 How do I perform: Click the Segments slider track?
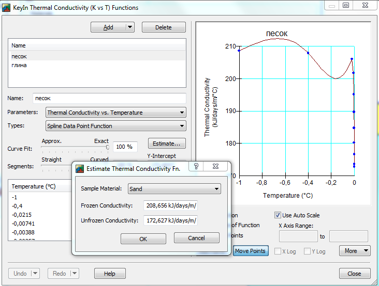[56, 166]
